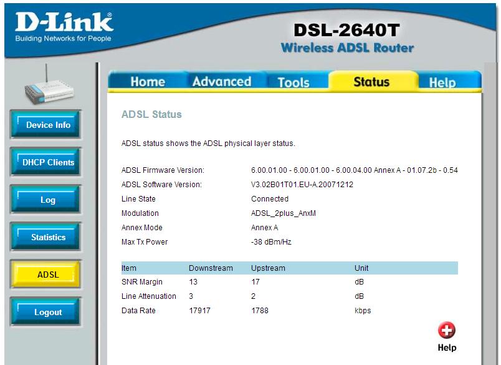Click the Upstream column header
Viewport: 501px width, 365px height.
[268, 268]
